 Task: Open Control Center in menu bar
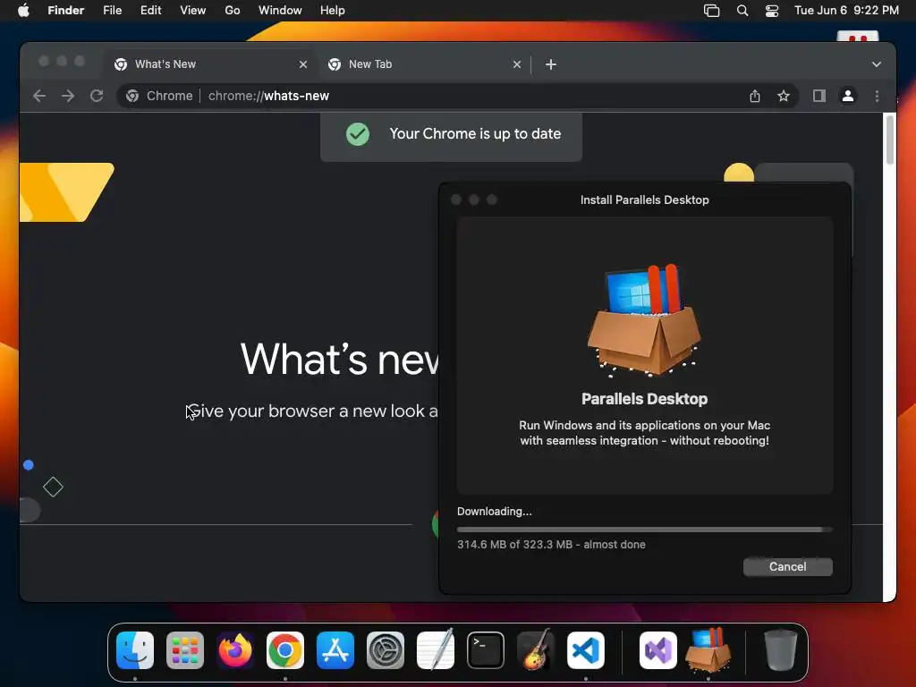coord(772,11)
